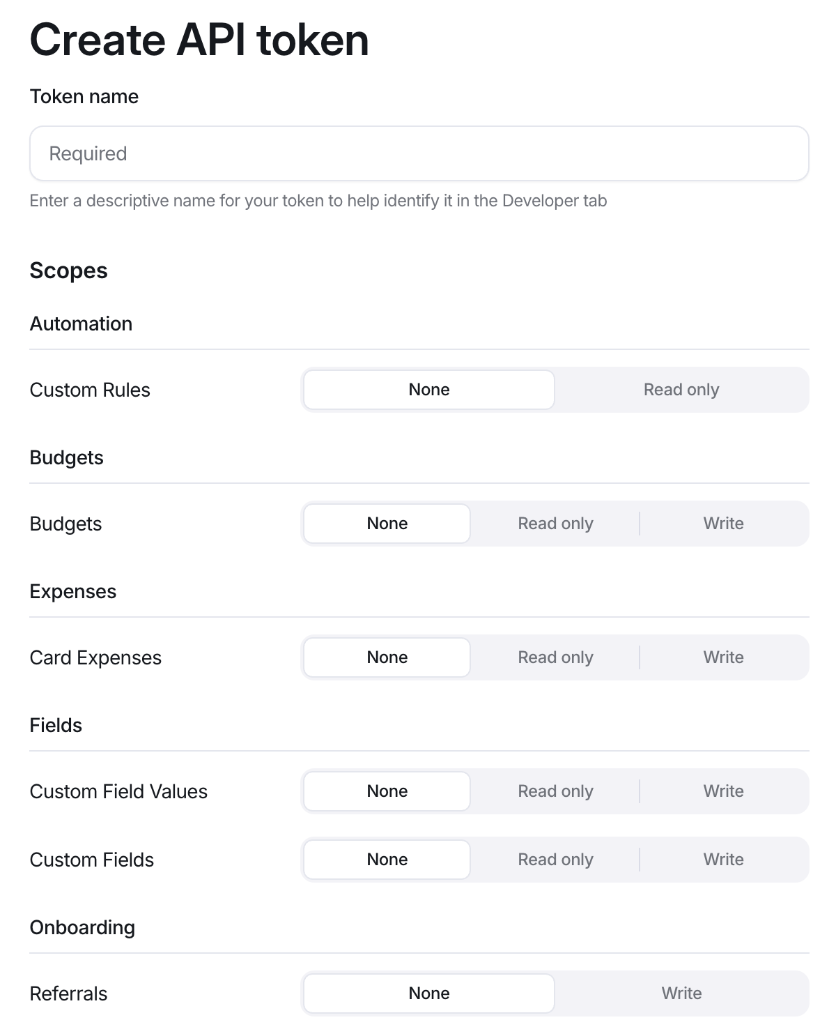Choose Read only for Custom Fields
Screen dimensions: 836x1036
coord(555,860)
